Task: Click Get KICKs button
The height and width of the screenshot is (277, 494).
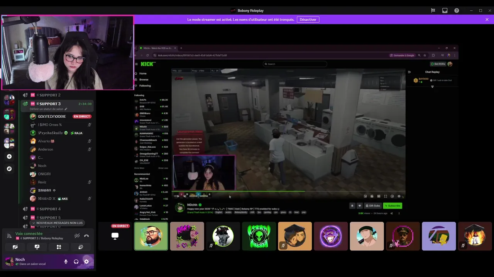Action: click(x=438, y=64)
